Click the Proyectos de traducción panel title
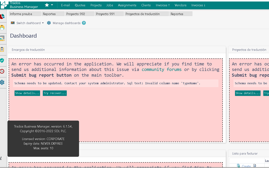Image resolution: width=269 pixels, height=170 pixels. pyautogui.click(x=249, y=50)
